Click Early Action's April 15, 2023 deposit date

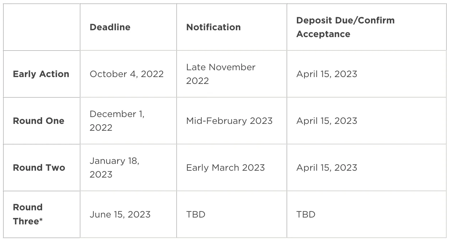click(x=327, y=74)
